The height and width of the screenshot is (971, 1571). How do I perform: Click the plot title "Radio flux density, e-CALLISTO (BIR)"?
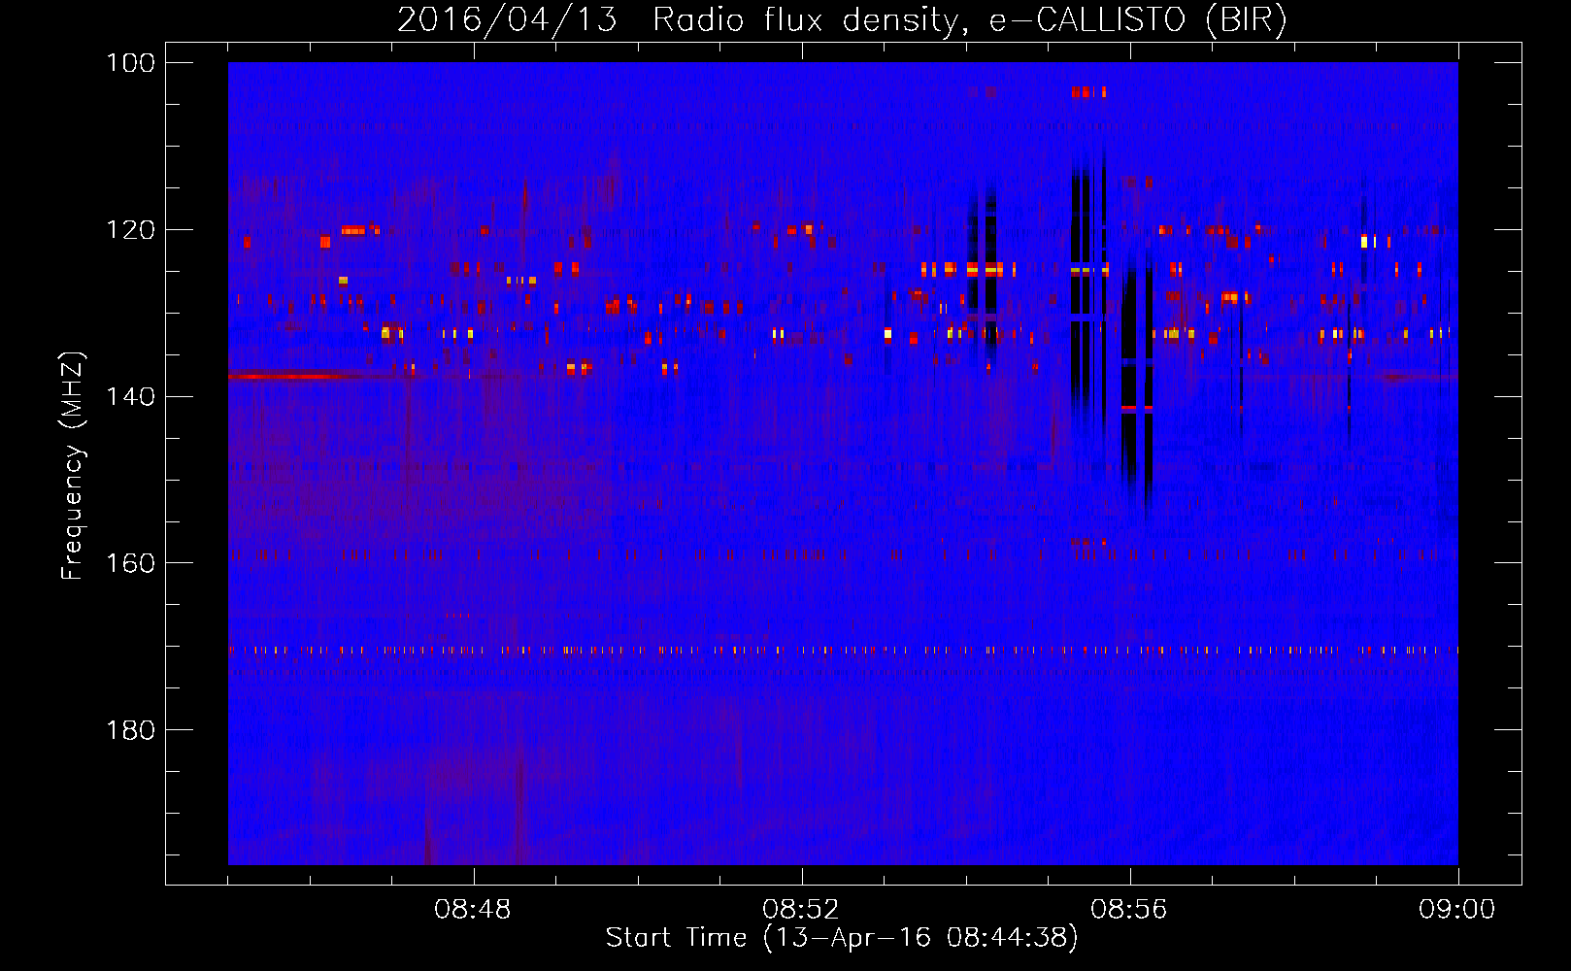(x=970, y=20)
